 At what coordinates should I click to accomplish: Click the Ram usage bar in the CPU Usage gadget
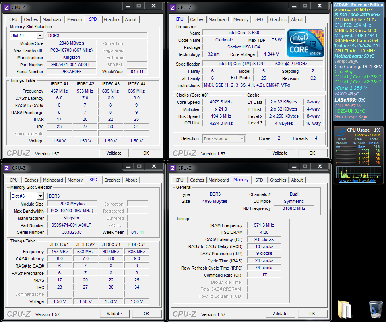pyautogui.click(x=347, y=147)
